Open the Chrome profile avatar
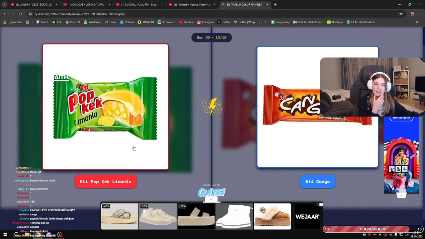Image resolution: width=425 pixels, height=239 pixels. (412, 14)
